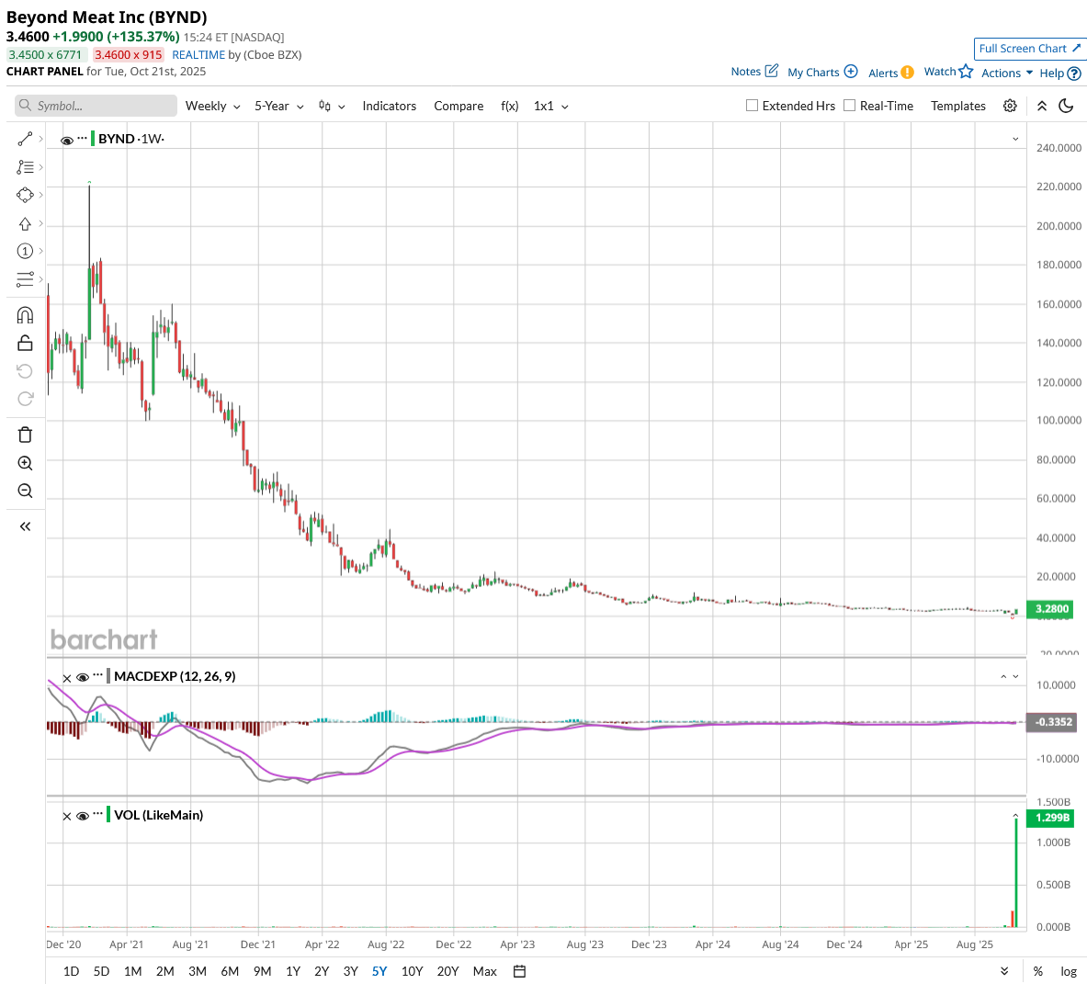
Task: Select the trend line drawing tool
Action: [25, 140]
